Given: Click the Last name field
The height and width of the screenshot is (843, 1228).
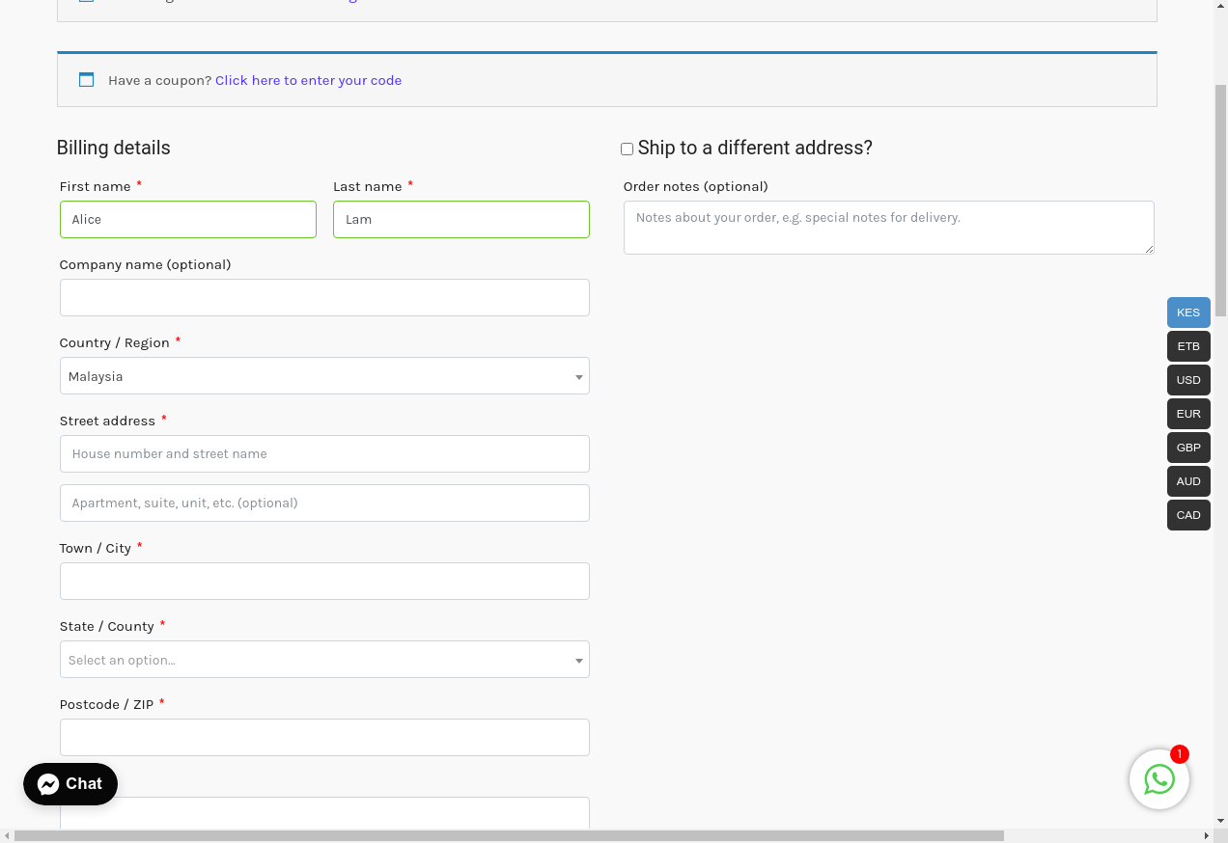Looking at the screenshot, I should (461, 219).
